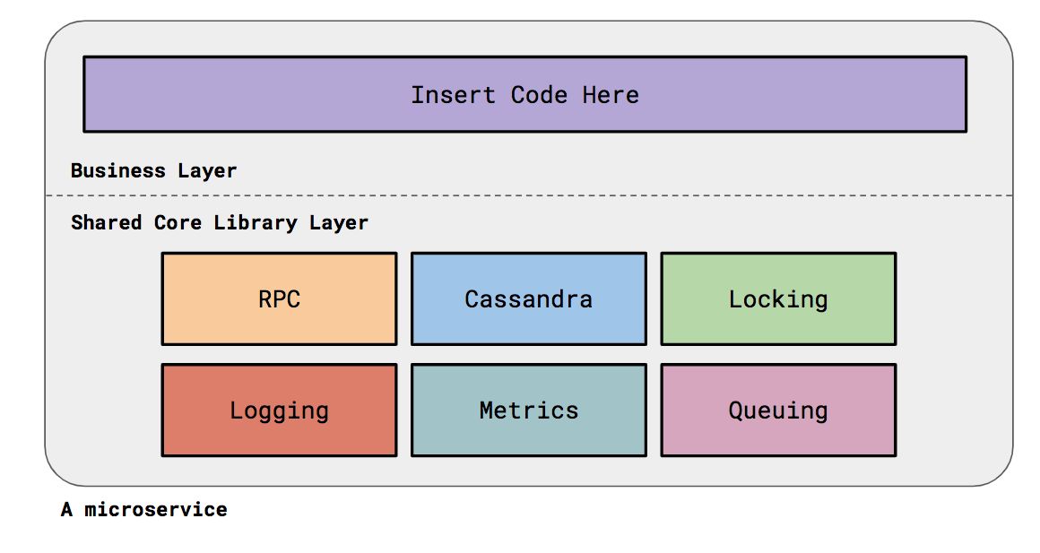Click the purple Insert Code Here box
This screenshot has height=553, width=1040.
pos(524,94)
